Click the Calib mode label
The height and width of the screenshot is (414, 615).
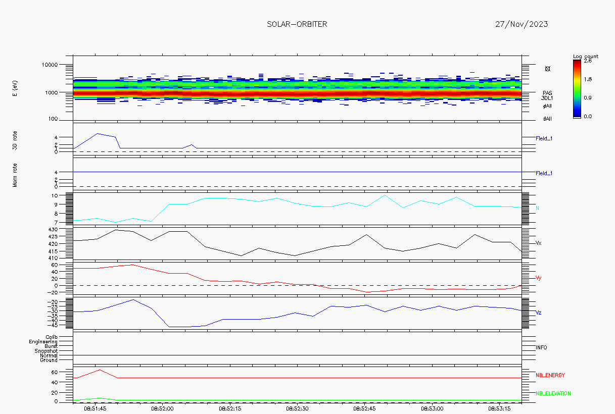click(x=51, y=337)
